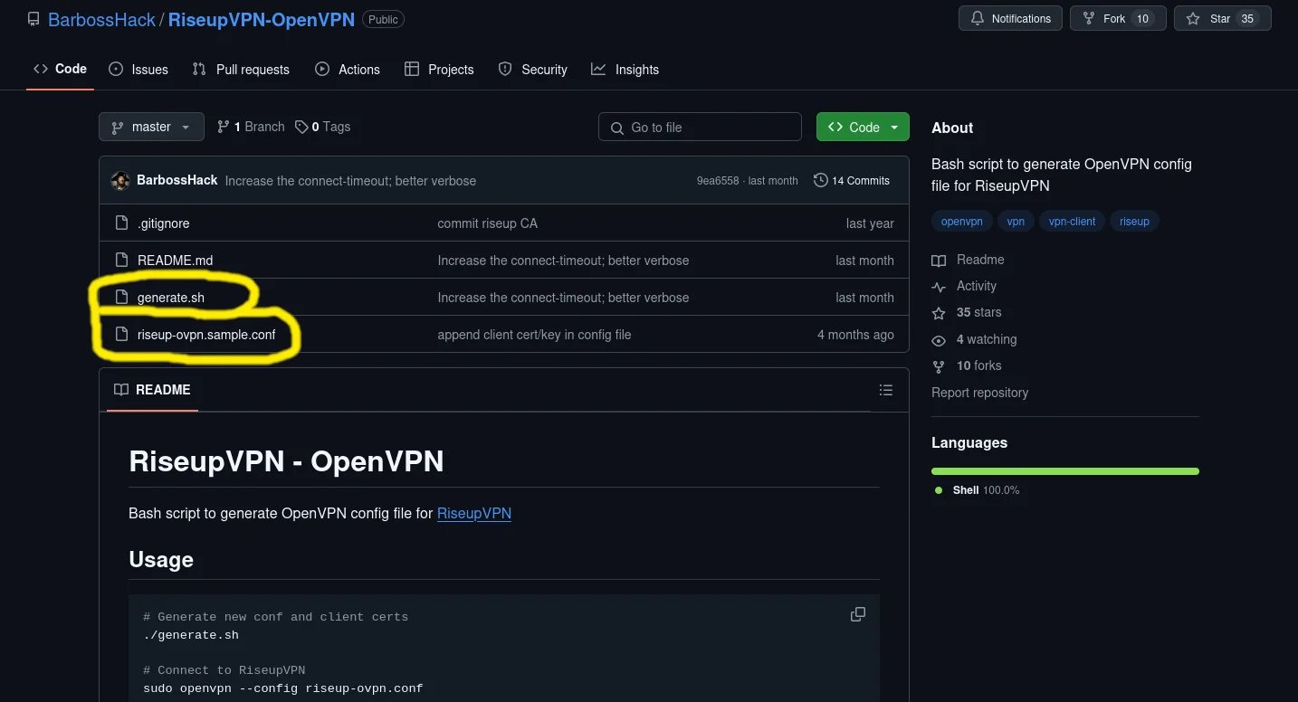The width and height of the screenshot is (1298, 702).
Task: Open 'append client cert/key in config file' commit
Action: (534, 335)
